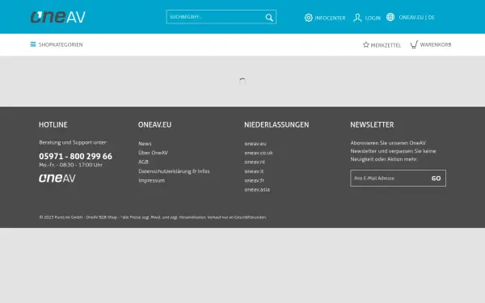Open the Impressum link
Screen dimensions: 485x303
click(152, 180)
